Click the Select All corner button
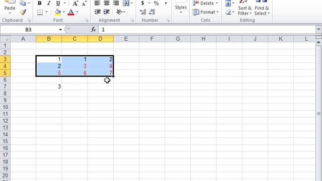The image size is (322, 181). (x=5, y=39)
